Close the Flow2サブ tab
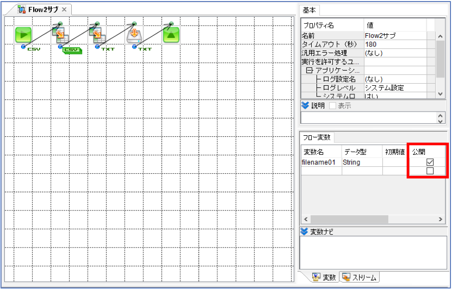 pos(64,9)
